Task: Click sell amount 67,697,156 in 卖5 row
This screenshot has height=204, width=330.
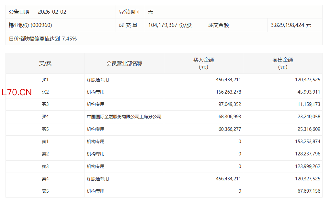Action: 308,191
